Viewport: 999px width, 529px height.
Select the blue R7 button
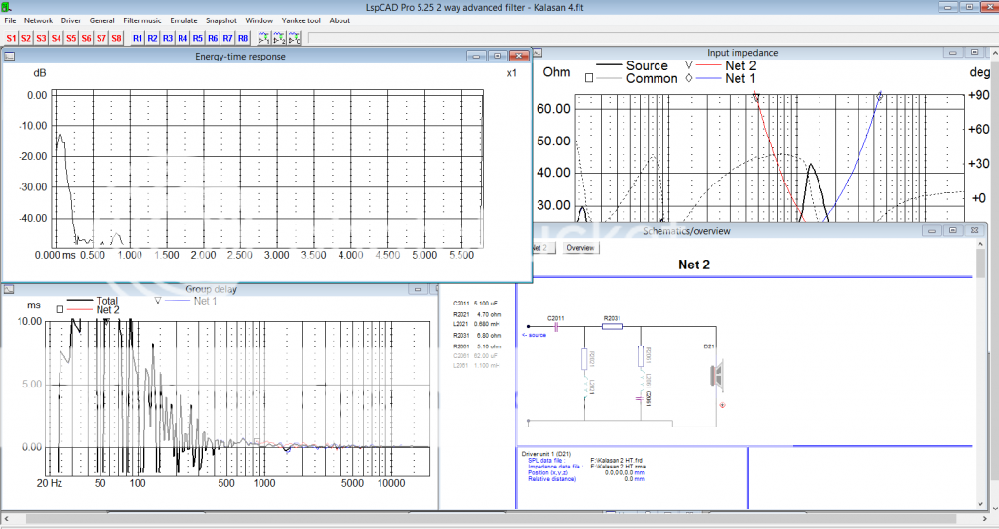228,38
